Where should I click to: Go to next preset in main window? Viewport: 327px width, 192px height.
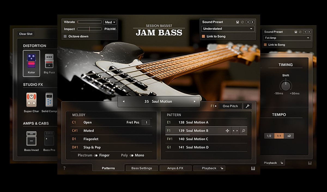tap(252, 22)
